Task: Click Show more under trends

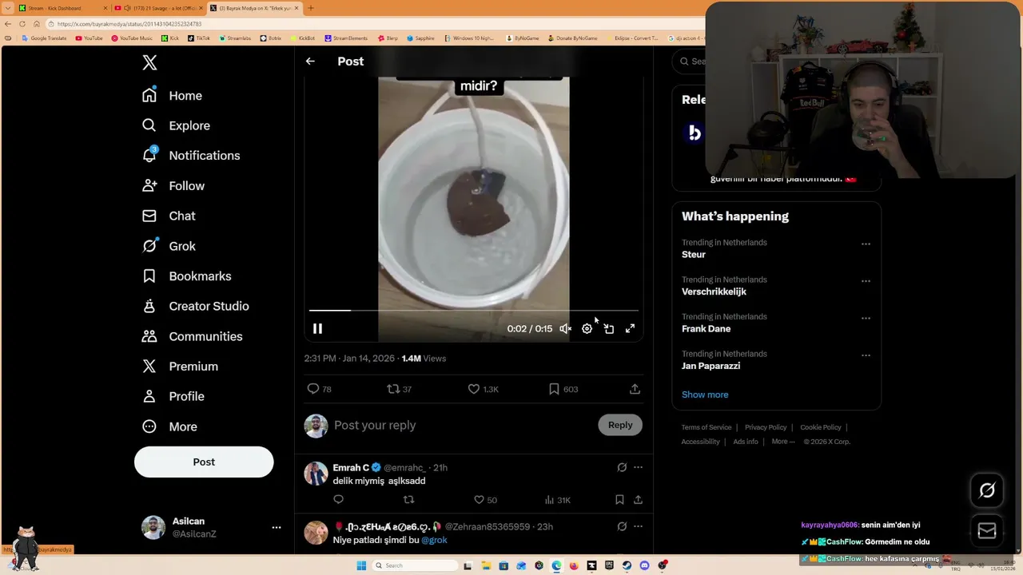Action: (705, 395)
